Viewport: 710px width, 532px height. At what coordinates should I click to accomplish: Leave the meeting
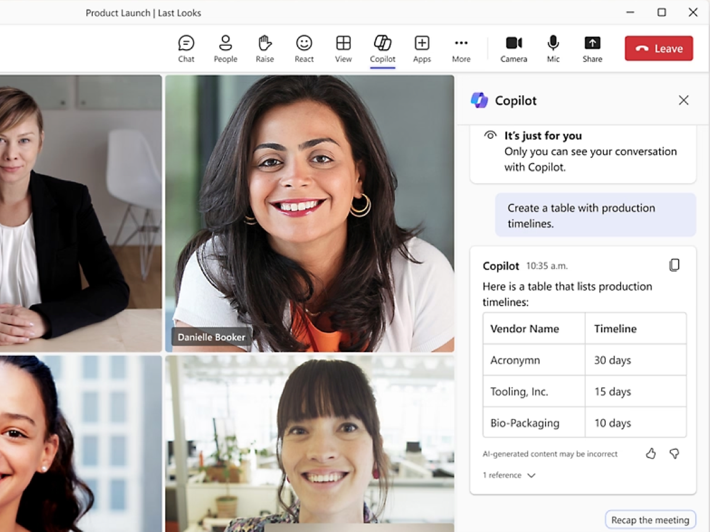point(659,48)
